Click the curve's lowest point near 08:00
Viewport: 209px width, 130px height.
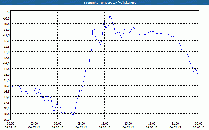[73, 115]
